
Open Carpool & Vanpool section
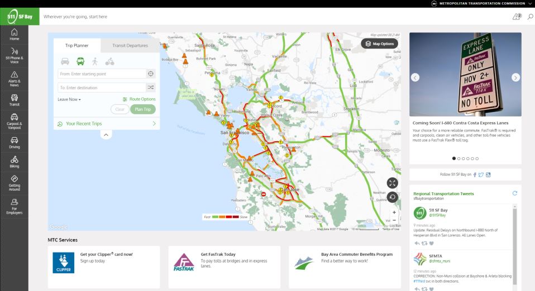pyautogui.click(x=14, y=122)
